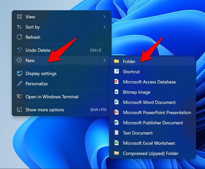Select the Microsoft Access Database icon
The width and height of the screenshot is (205, 169).
[117, 82]
